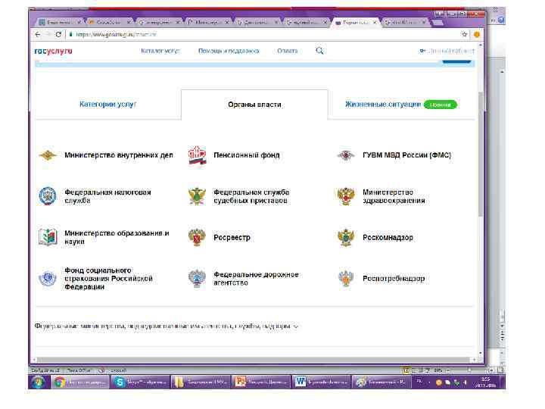Open Министерство здравоохранения link
545x409 pixels.
(394, 196)
